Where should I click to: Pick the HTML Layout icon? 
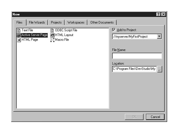[52, 35]
